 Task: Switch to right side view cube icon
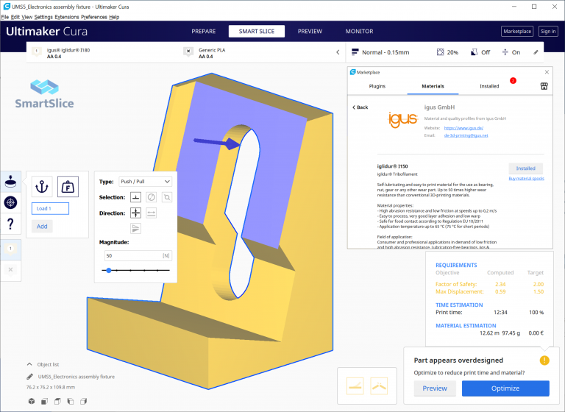click(84, 401)
